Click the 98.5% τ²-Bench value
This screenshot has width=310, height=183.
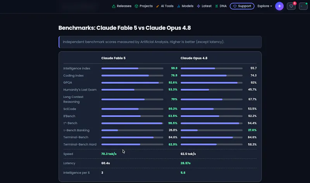(x=173, y=123)
